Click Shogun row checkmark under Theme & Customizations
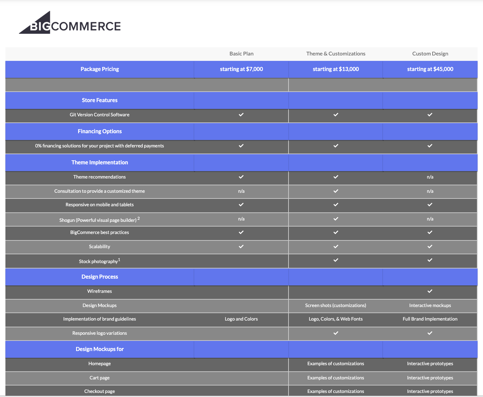The image size is (483, 397). [336, 219]
